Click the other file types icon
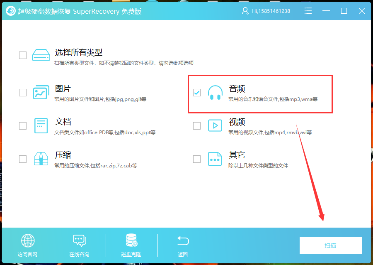 215,159
